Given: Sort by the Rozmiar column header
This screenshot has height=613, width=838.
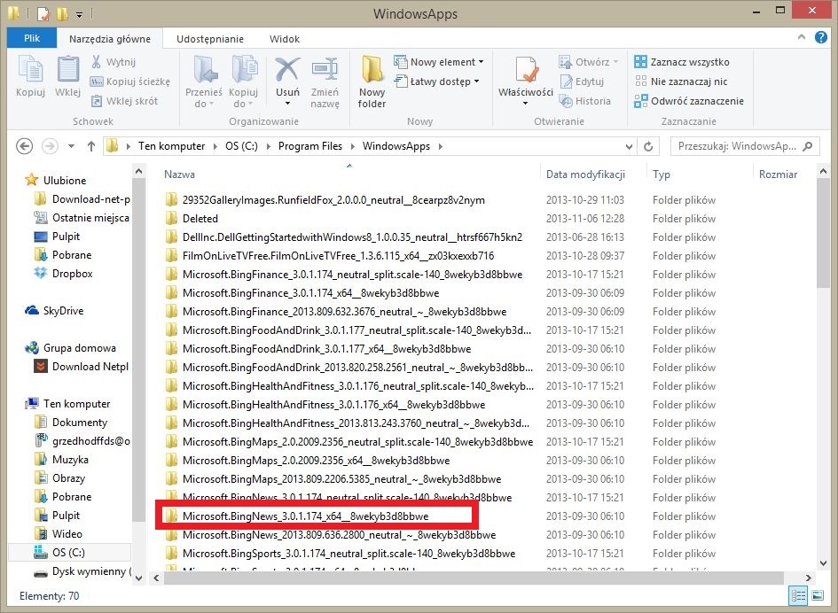Looking at the screenshot, I should click(778, 175).
